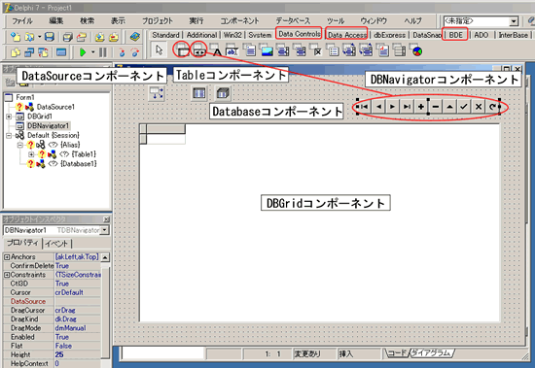The height and width of the screenshot is (368, 535).
Task: Collapse the {Alias} tree node
Action: (20, 145)
